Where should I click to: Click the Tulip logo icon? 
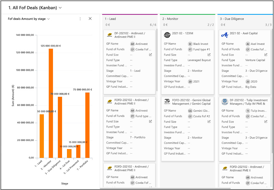point(225,101)
